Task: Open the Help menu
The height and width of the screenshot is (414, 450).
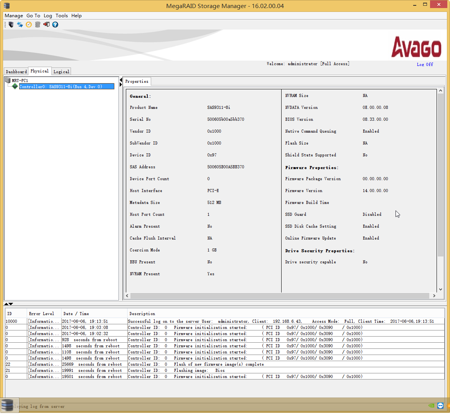Action: (76, 16)
